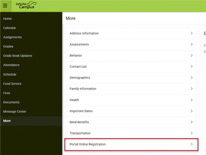Click chevron arrow for Demographics
This screenshot has width=206, height=155.
coord(192,78)
